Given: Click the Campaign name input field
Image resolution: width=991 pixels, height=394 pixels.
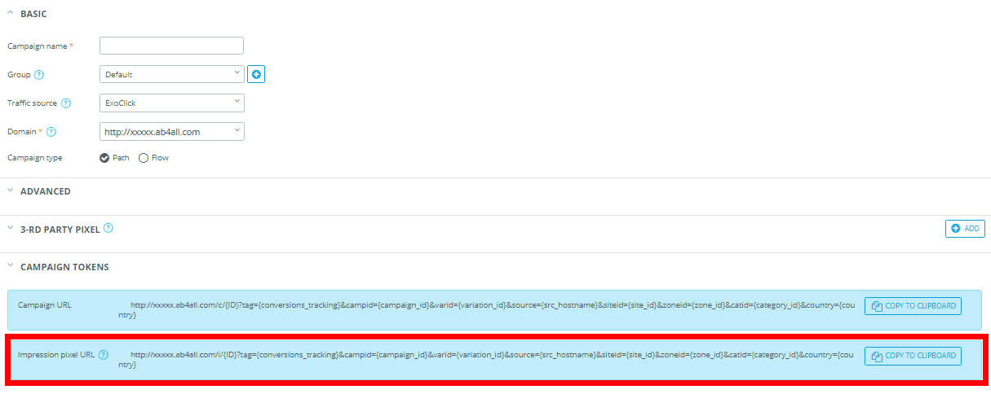Looking at the screenshot, I should coord(171,46).
